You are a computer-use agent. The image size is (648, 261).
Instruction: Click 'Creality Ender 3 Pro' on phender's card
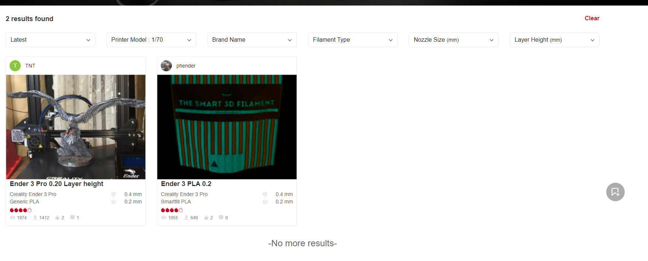184,194
